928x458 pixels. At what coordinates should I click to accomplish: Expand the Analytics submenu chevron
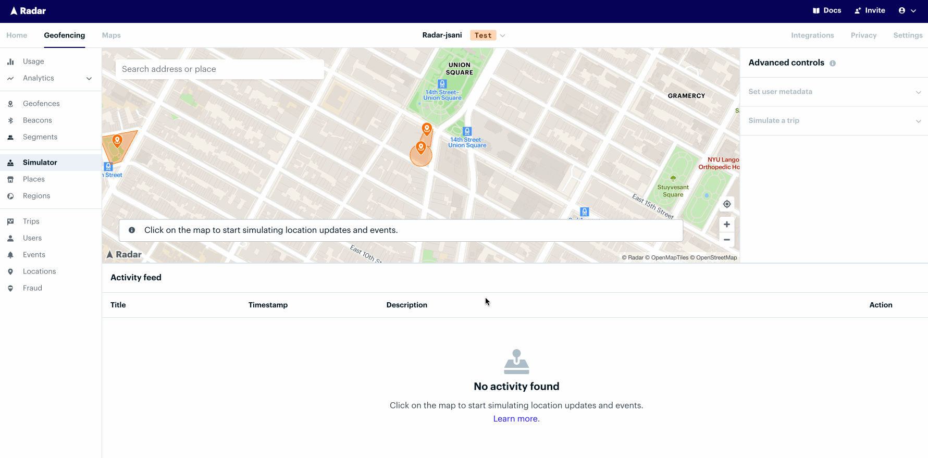pyautogui.click(x=89, y=79)
